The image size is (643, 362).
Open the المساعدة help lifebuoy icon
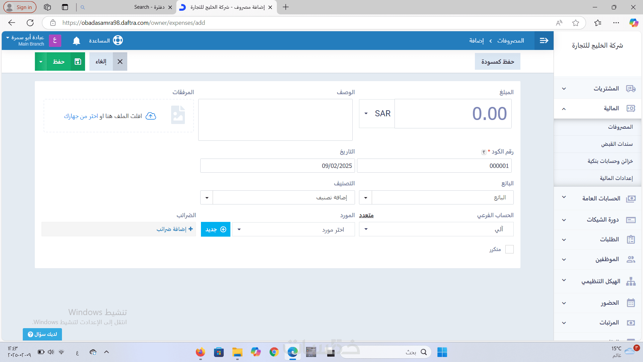click(118, 41)
